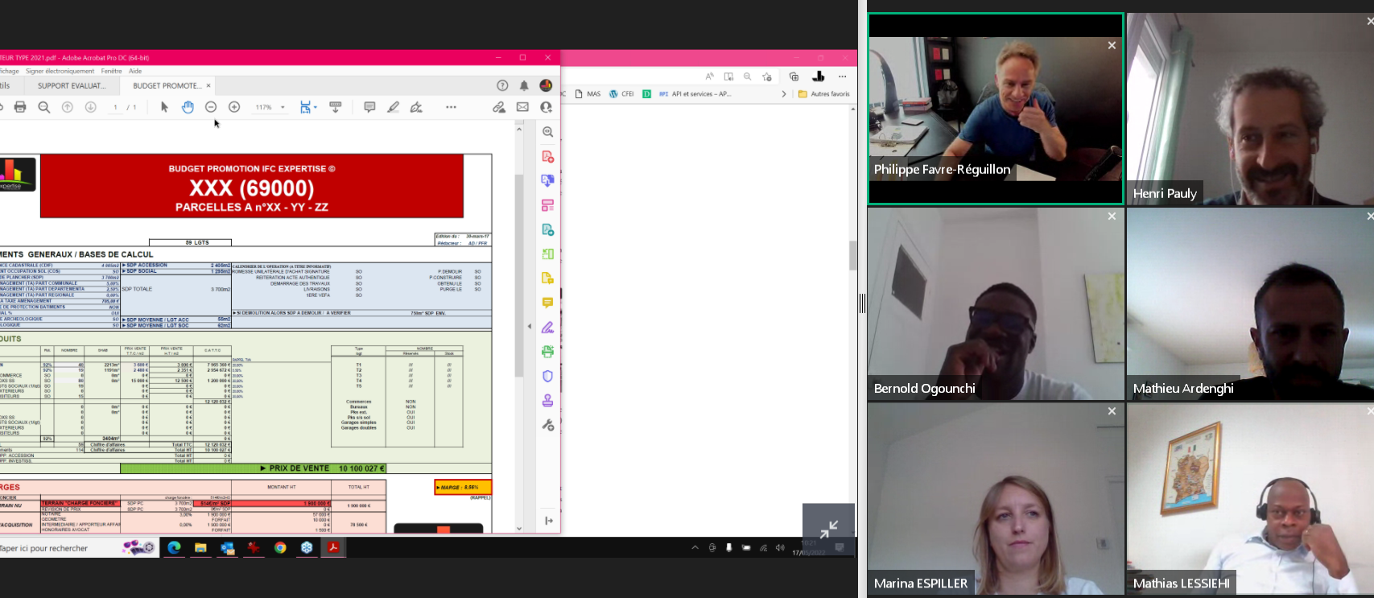Image resolution: width=1374 pixels, height=598 pixels.
Task: Expand the tools pane bottom arrow
Action: pyautogui.click(x=548, y=521)
